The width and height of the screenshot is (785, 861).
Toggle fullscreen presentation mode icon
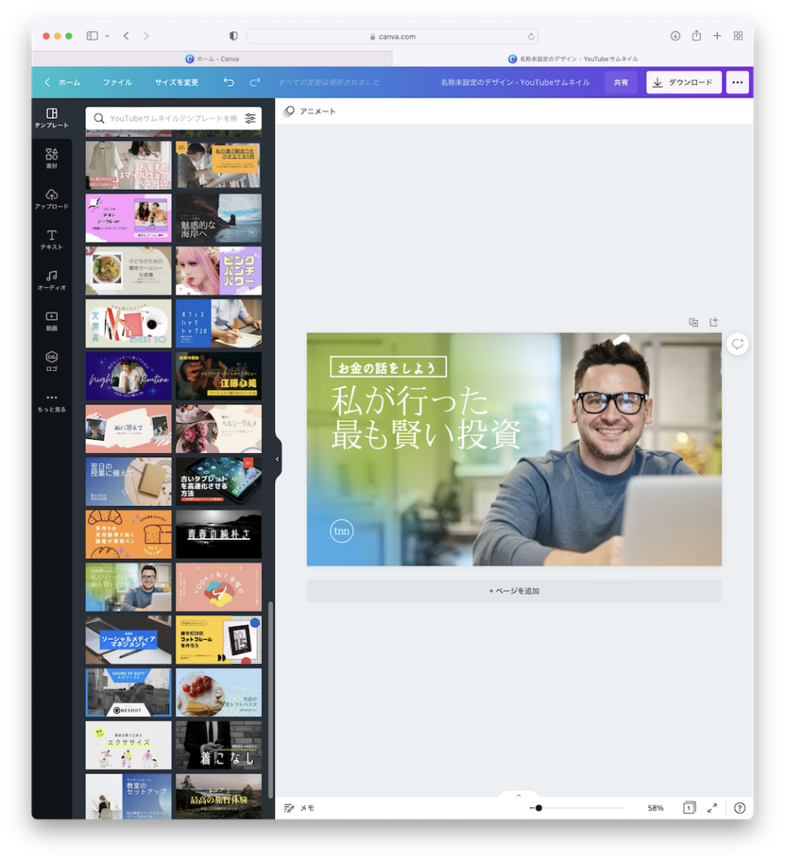point(712,807)
